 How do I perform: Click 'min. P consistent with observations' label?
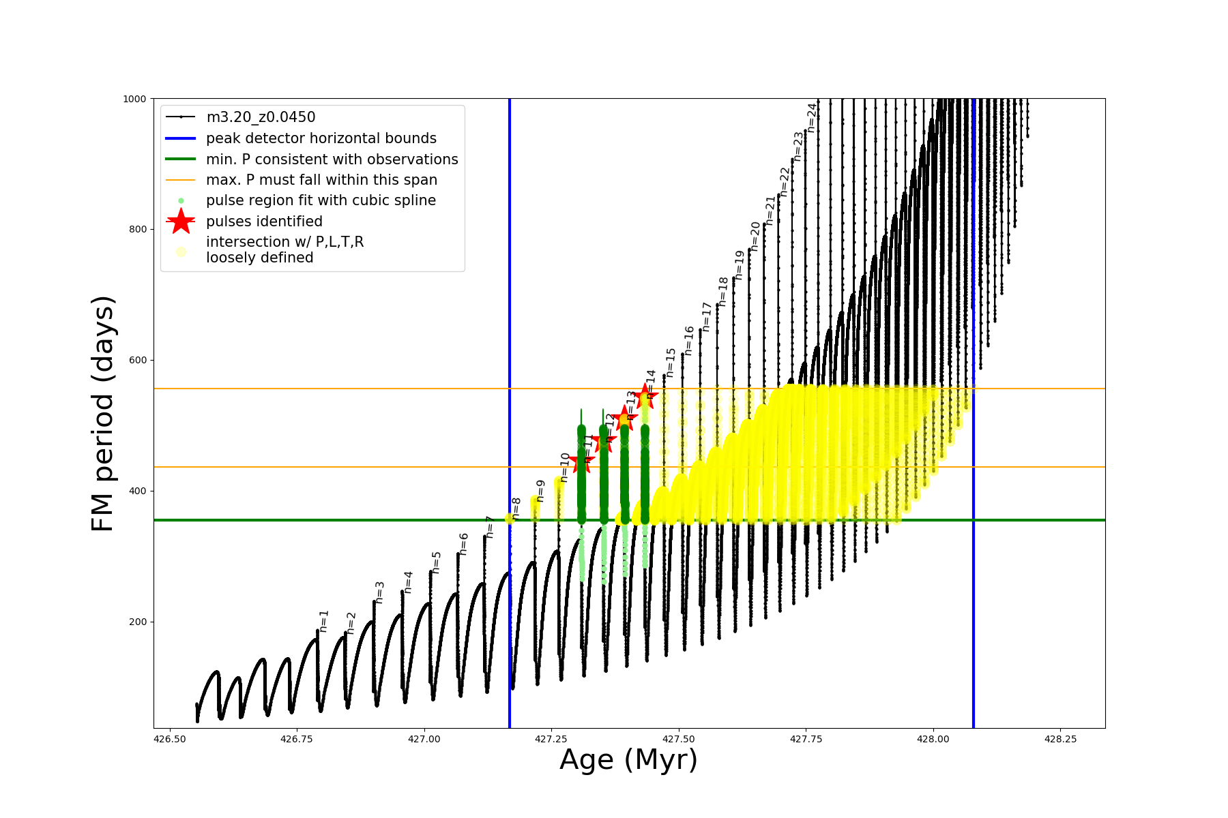332,159
